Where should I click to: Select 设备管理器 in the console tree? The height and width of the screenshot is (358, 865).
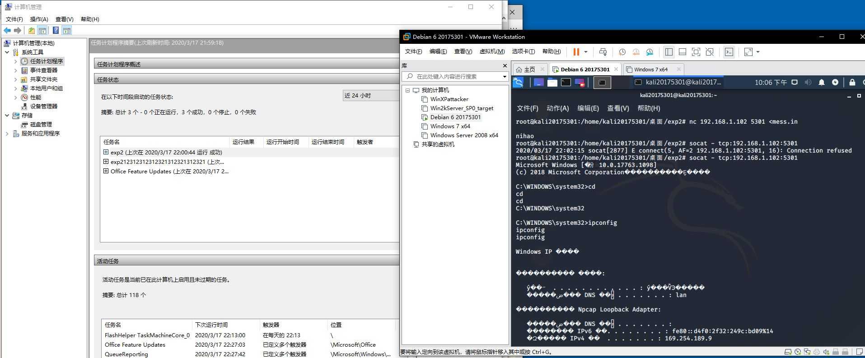pyautogui.click(x=44, y=107)
